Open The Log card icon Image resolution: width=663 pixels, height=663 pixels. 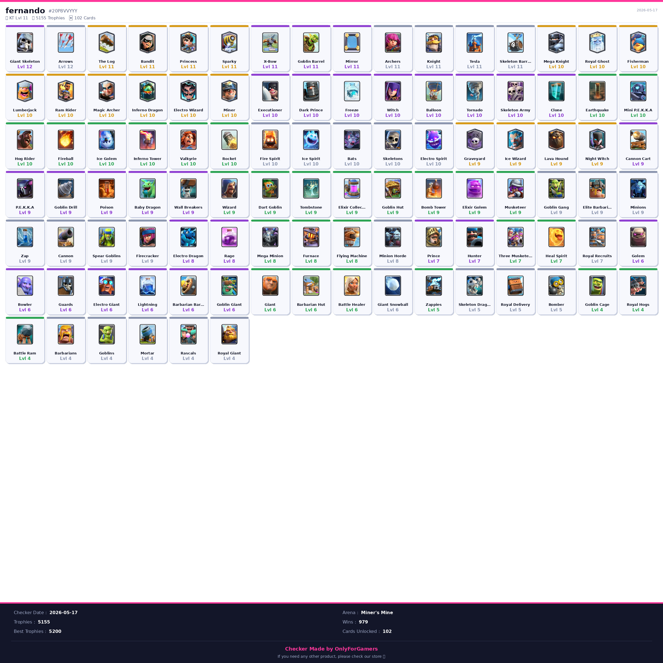[107, 43]
